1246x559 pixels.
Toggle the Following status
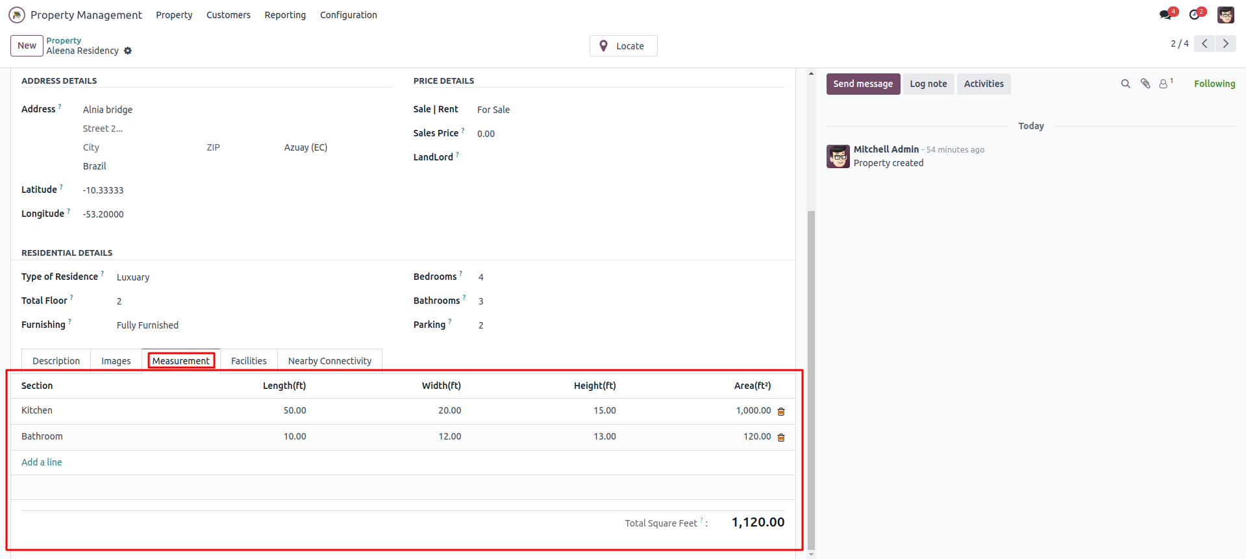[x=1214, y=84]
